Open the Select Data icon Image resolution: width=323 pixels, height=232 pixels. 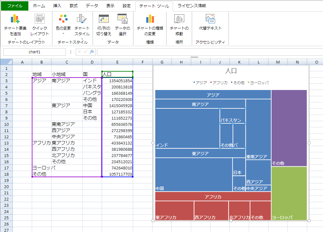[122, 19]
